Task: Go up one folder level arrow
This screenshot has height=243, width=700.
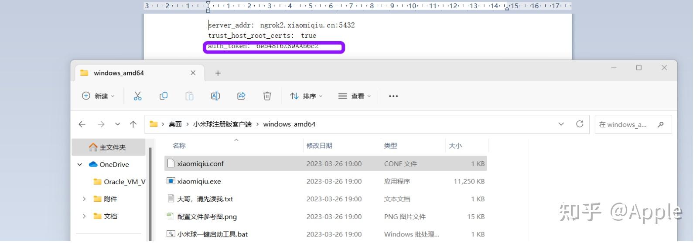Action: [133, 124]
